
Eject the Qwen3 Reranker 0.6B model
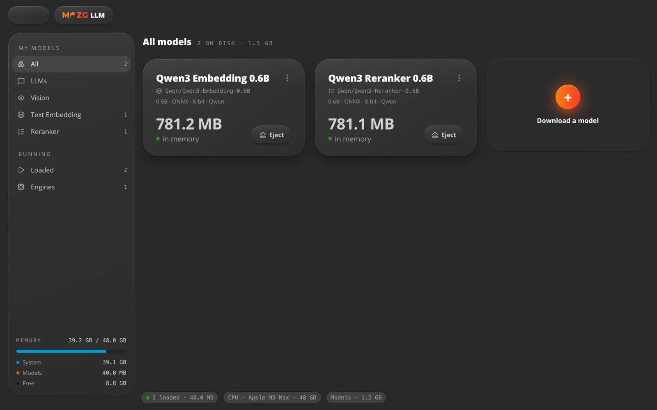pyautogui.click(x=444, y=135)
